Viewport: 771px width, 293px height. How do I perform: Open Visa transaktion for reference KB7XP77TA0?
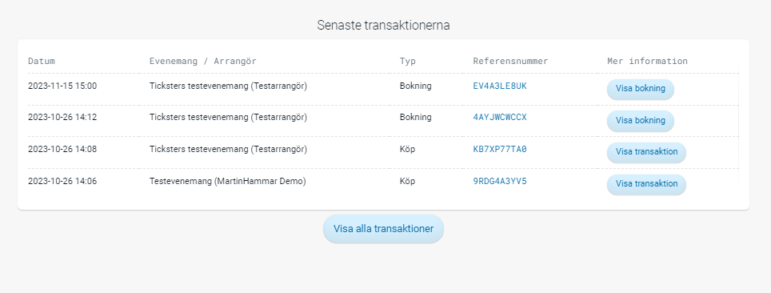(x=646, y=152)
